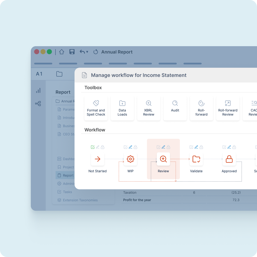Select the hierarchy view icon in the sidebar
The width and height of the screenshot is (257, 257).
tap(38, 104)
